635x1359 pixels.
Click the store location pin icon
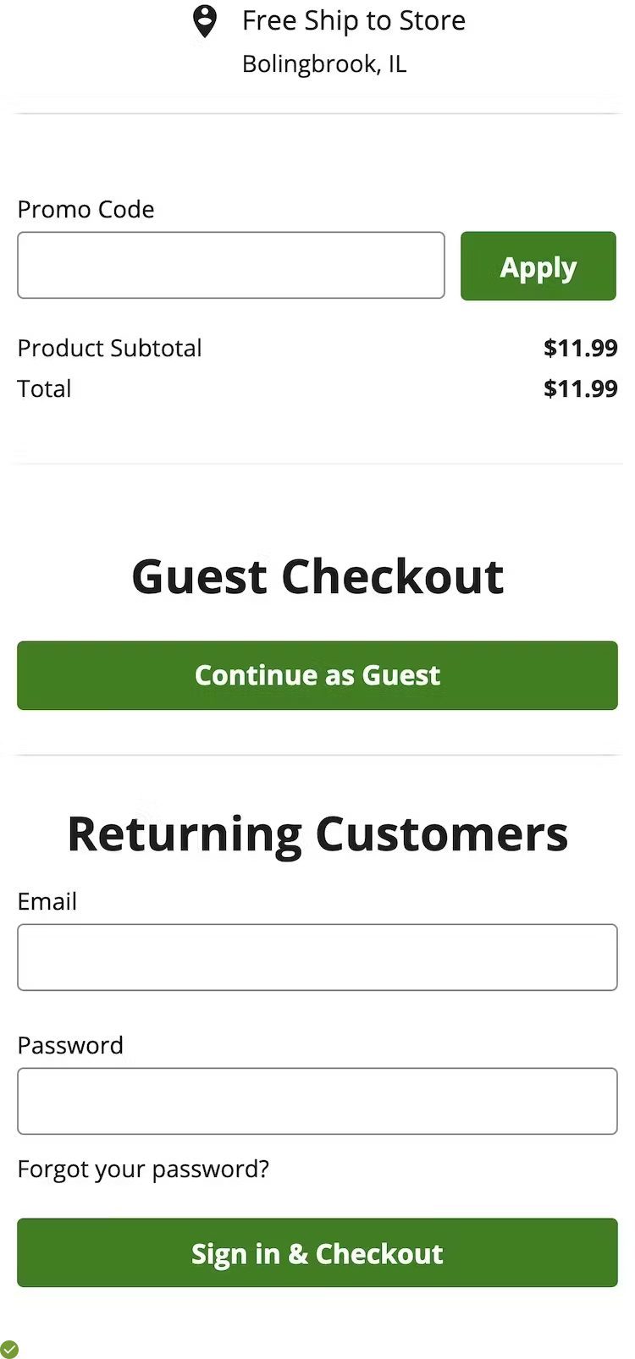204,21
